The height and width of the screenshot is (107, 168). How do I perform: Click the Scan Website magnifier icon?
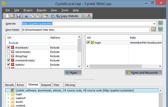click(x=53, y=16)
